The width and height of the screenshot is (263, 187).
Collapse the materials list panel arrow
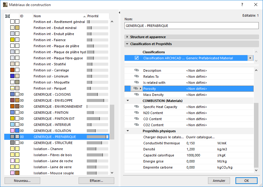[119, 13]
